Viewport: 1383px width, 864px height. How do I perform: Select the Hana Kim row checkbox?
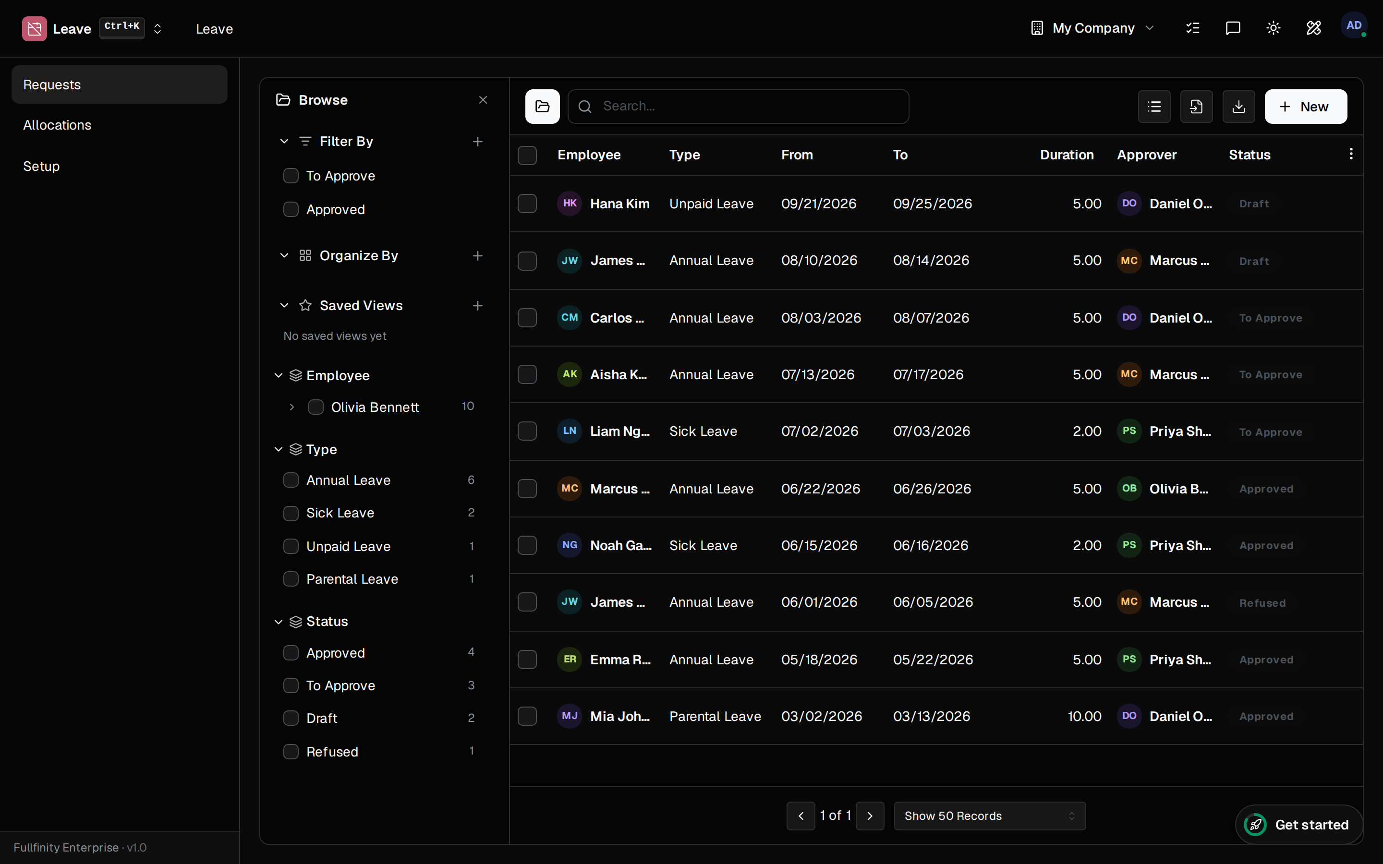point(527,204)
